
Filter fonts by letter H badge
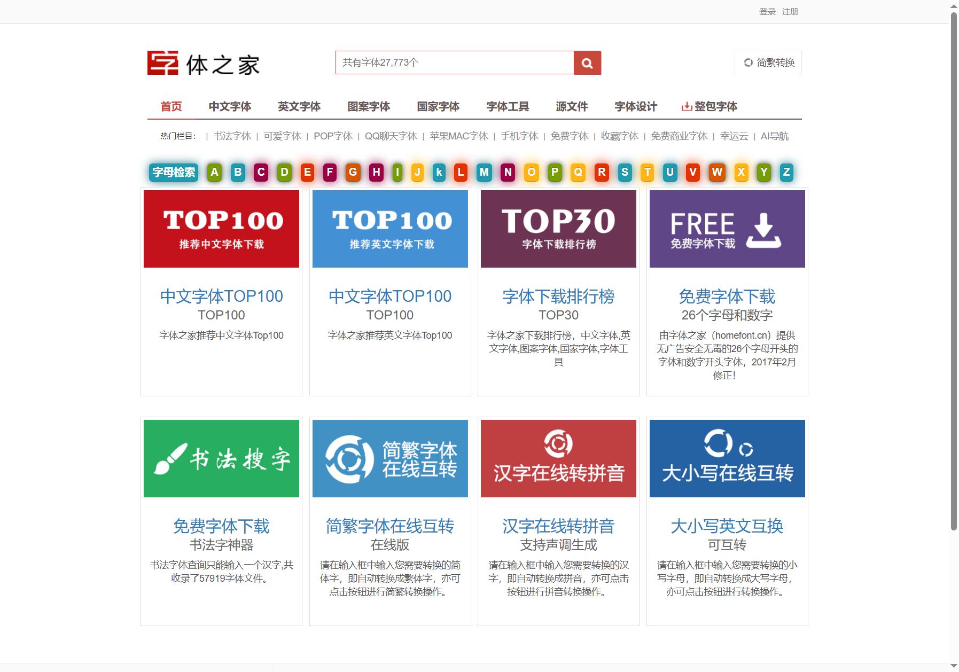click(376, 172)
